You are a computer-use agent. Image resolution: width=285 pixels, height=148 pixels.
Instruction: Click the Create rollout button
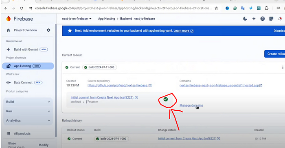coord(275,54)
